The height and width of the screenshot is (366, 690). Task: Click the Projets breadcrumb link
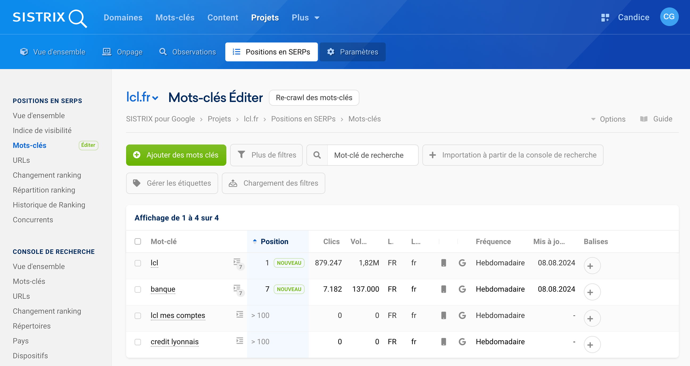click(219, 119)
